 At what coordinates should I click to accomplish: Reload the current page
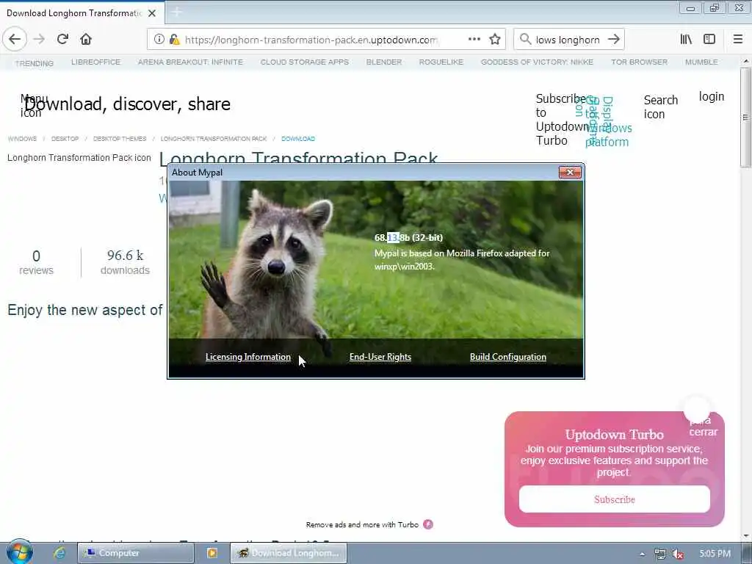pyautogui.click(x=62, y=40)
